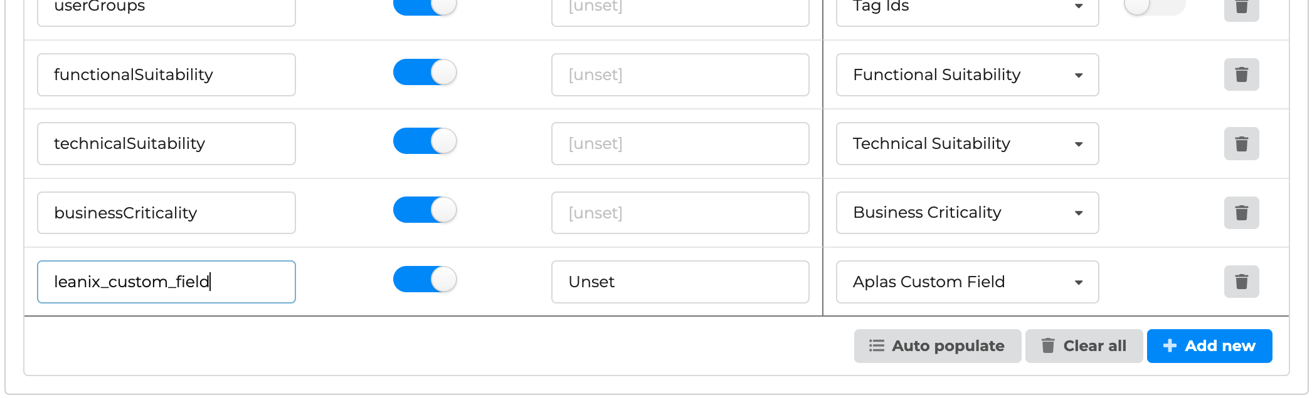Screen dimensions: 1312x398
Task: Click the trash icon inside Clear all
Action: [1048, 345]
